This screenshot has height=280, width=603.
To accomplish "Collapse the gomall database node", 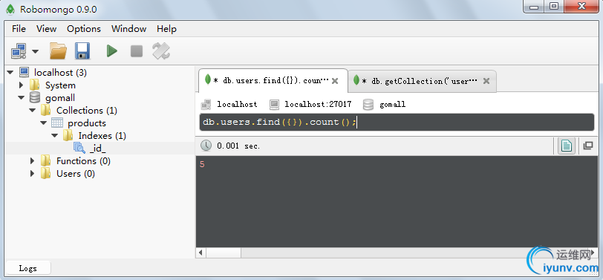I will click(x=21, y=98).
